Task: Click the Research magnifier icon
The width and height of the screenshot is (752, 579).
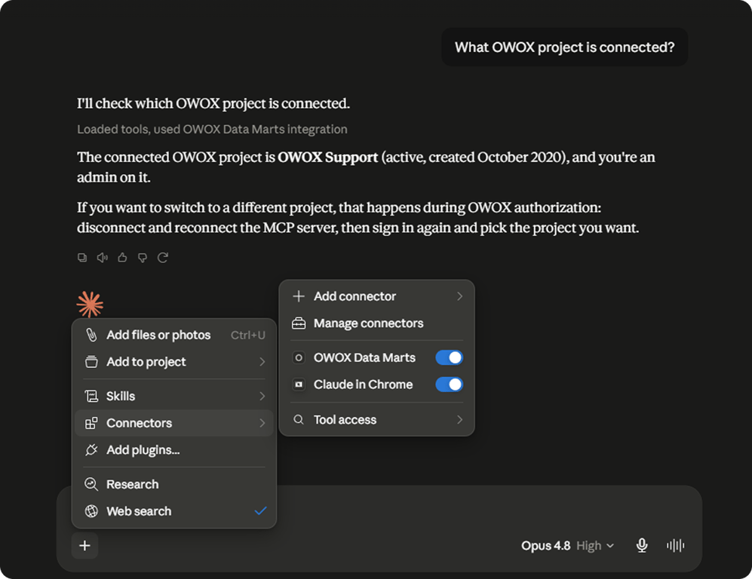Action: click(x=91, y=484)
